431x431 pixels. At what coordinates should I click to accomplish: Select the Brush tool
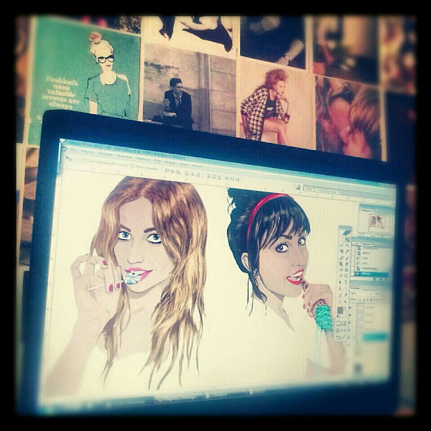347,258
